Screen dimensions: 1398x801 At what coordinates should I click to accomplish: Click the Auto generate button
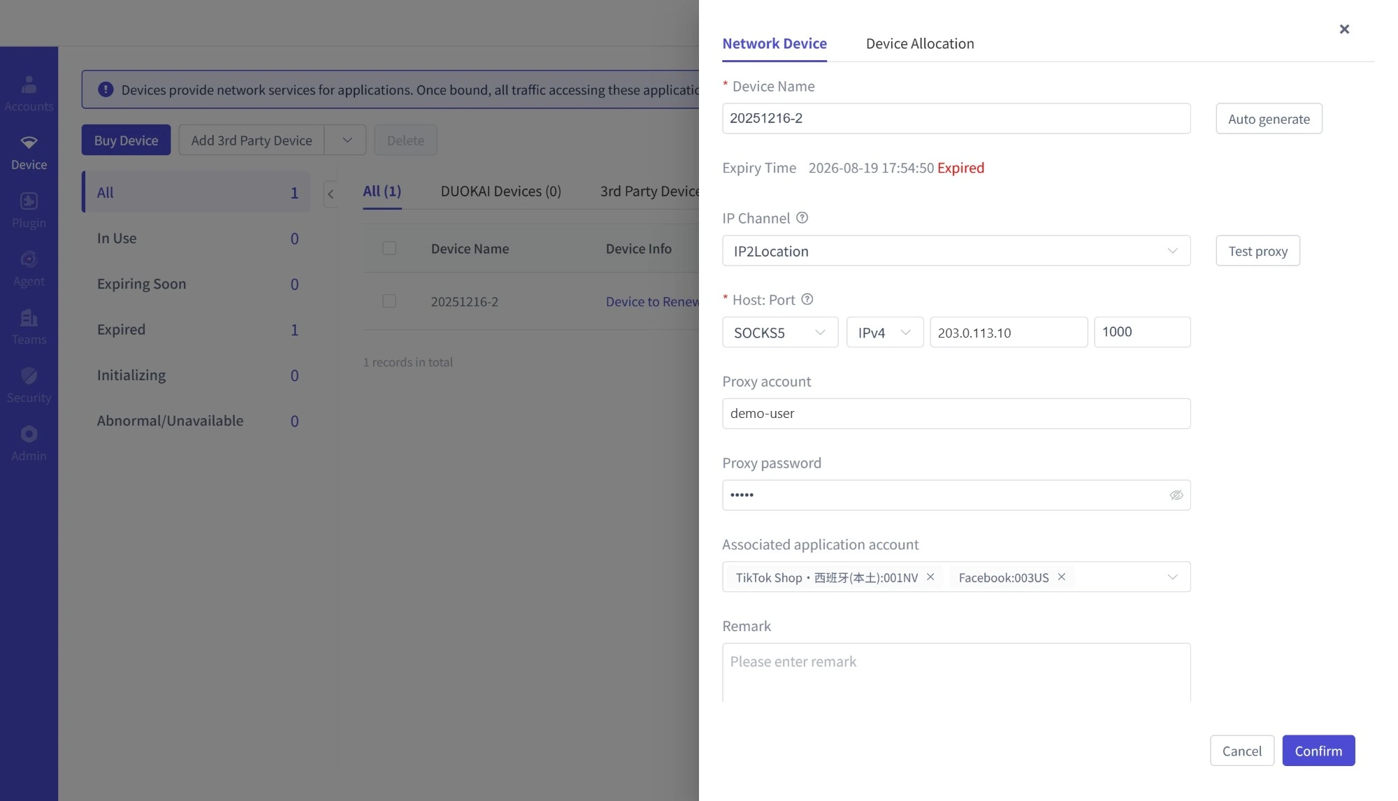click(x=1269, y=119)
